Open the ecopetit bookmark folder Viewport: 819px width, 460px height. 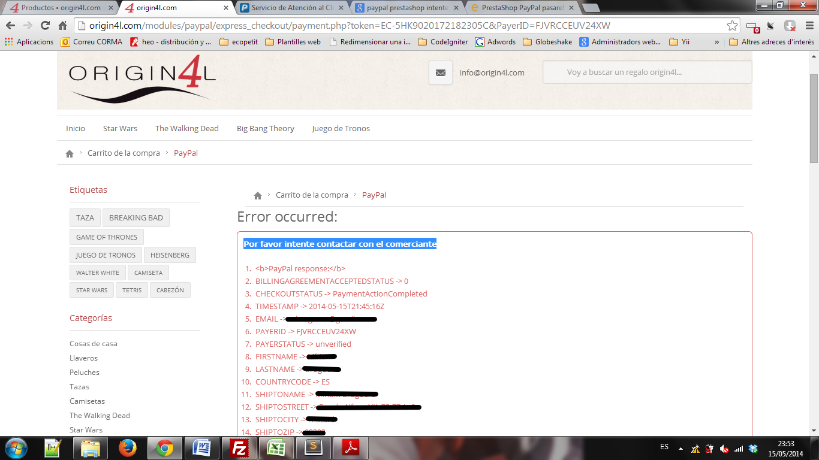coord(239,42)
